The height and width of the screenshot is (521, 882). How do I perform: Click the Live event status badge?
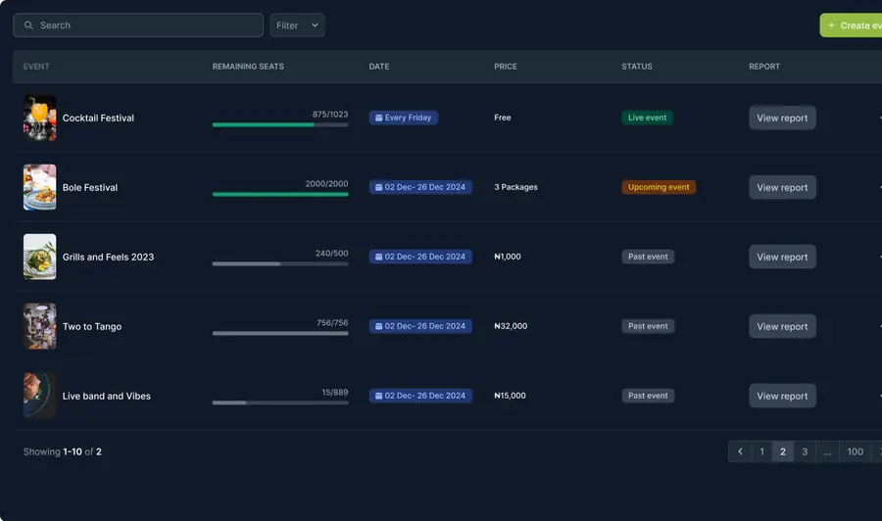[647, 118]
